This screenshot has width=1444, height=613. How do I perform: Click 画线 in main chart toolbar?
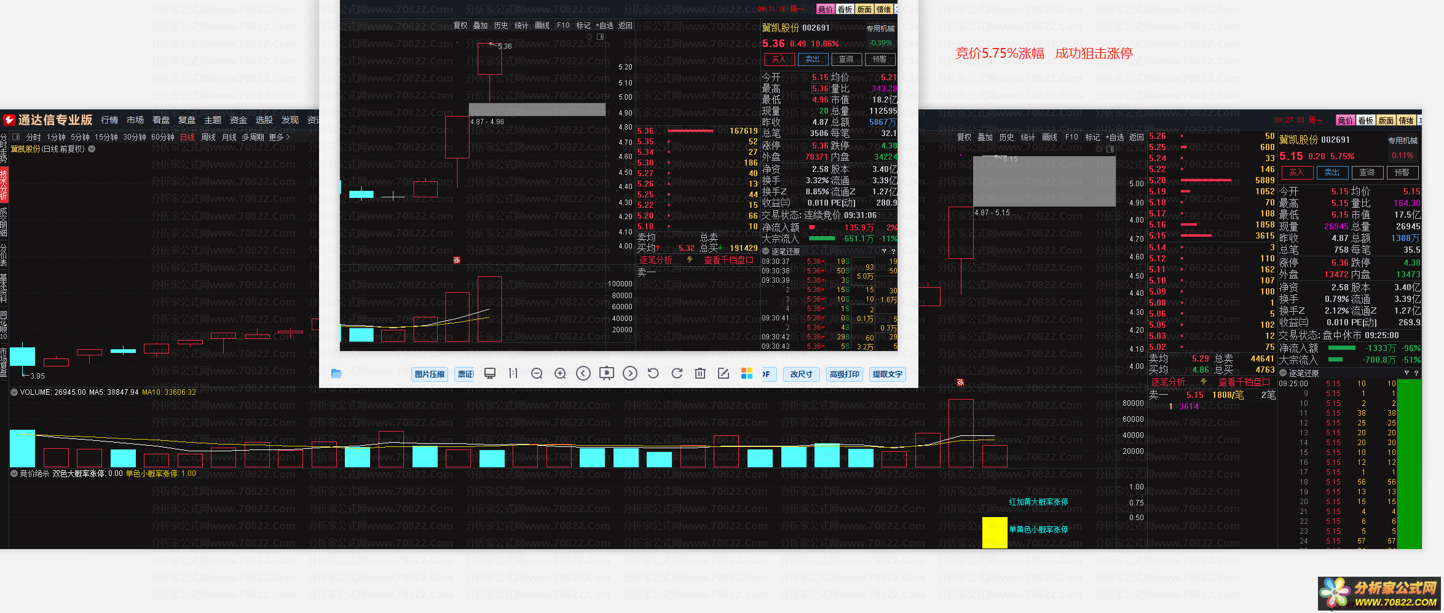pyautogui.click(x=1049, y=137)
